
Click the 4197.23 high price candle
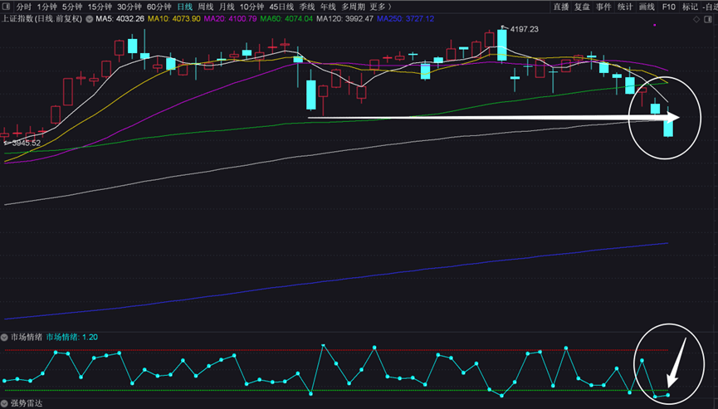point(502,45)
